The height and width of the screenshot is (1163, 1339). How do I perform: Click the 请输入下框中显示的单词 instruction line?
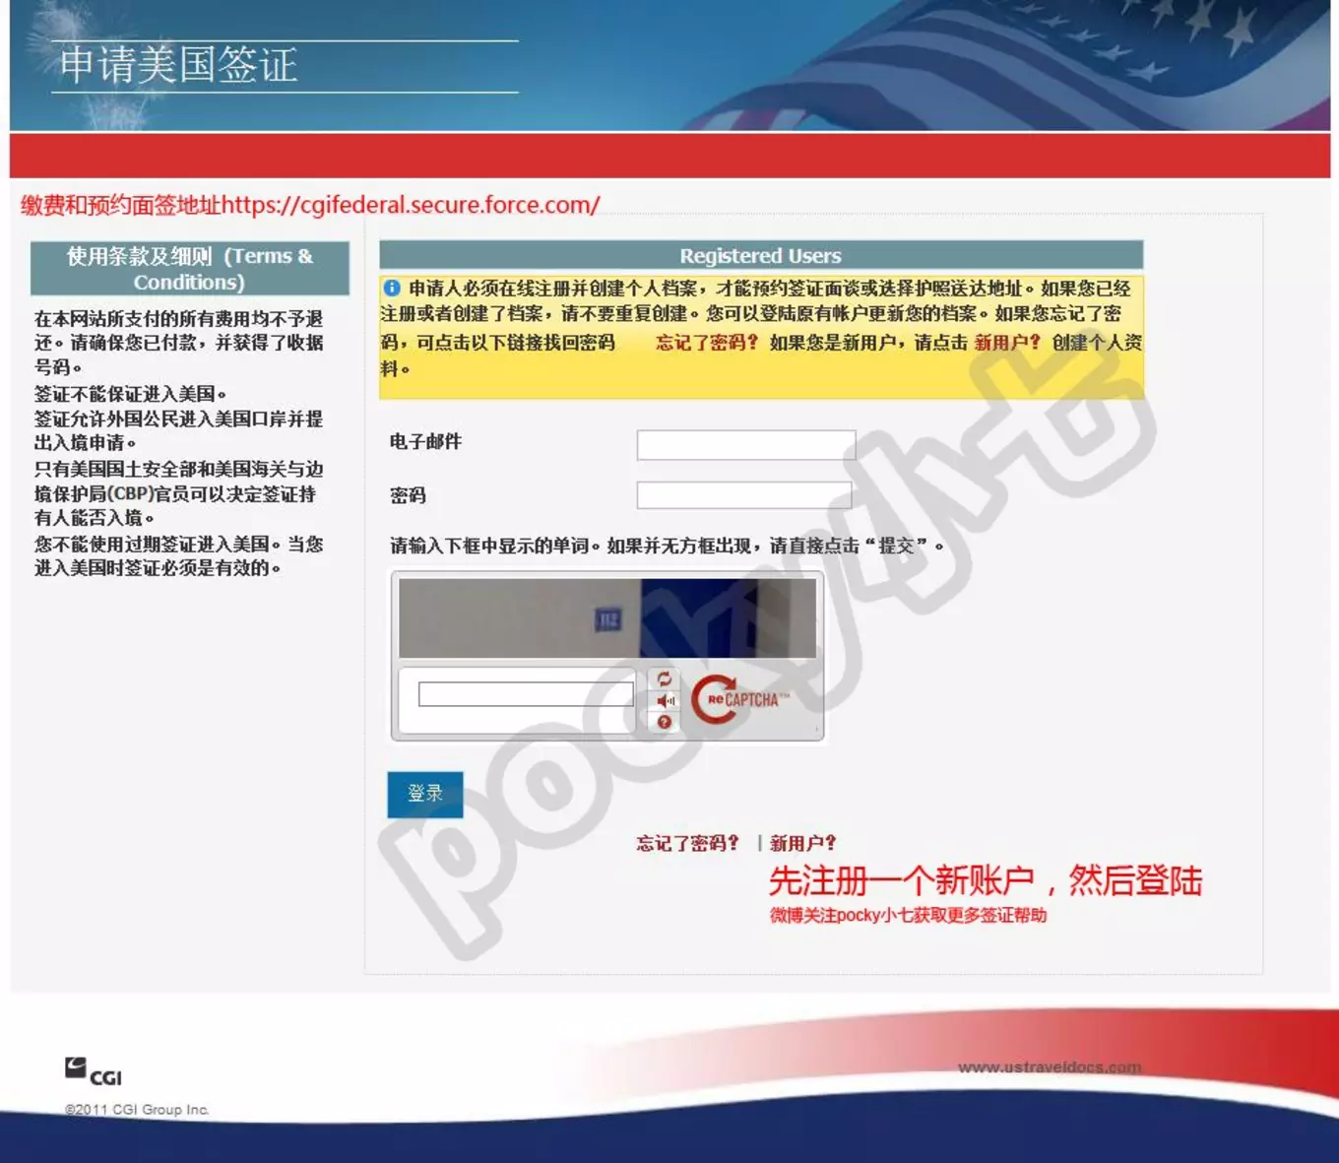coord(667,546)
